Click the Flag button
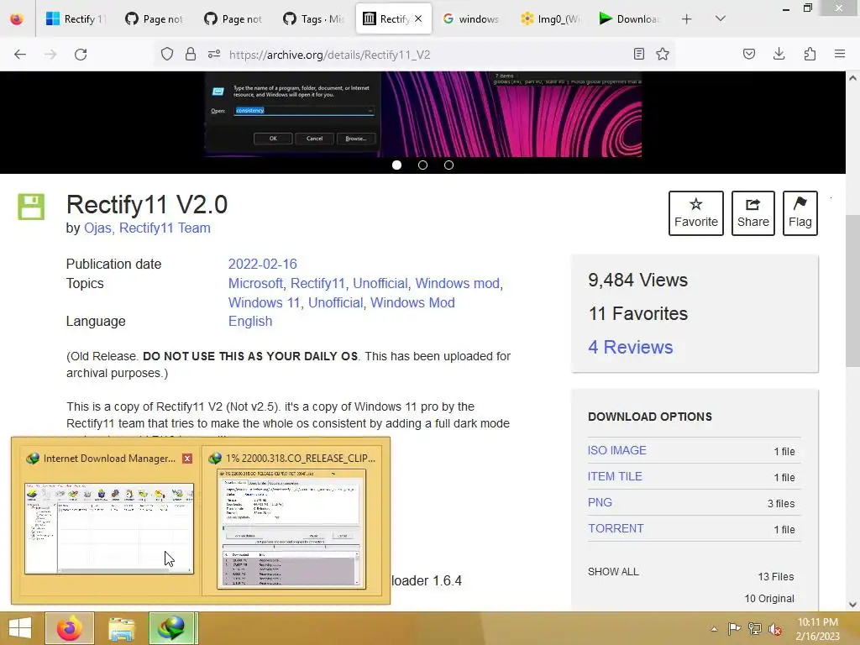This screenshot has height=645, width=860. click(800, 213)
